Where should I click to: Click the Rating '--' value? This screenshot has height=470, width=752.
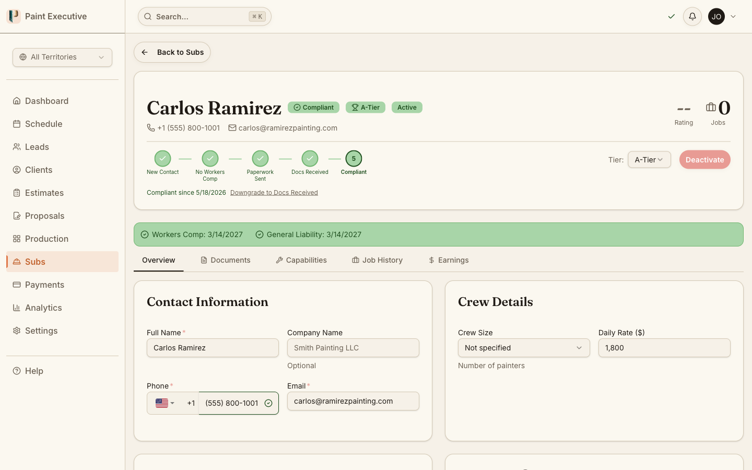(684, 109)
